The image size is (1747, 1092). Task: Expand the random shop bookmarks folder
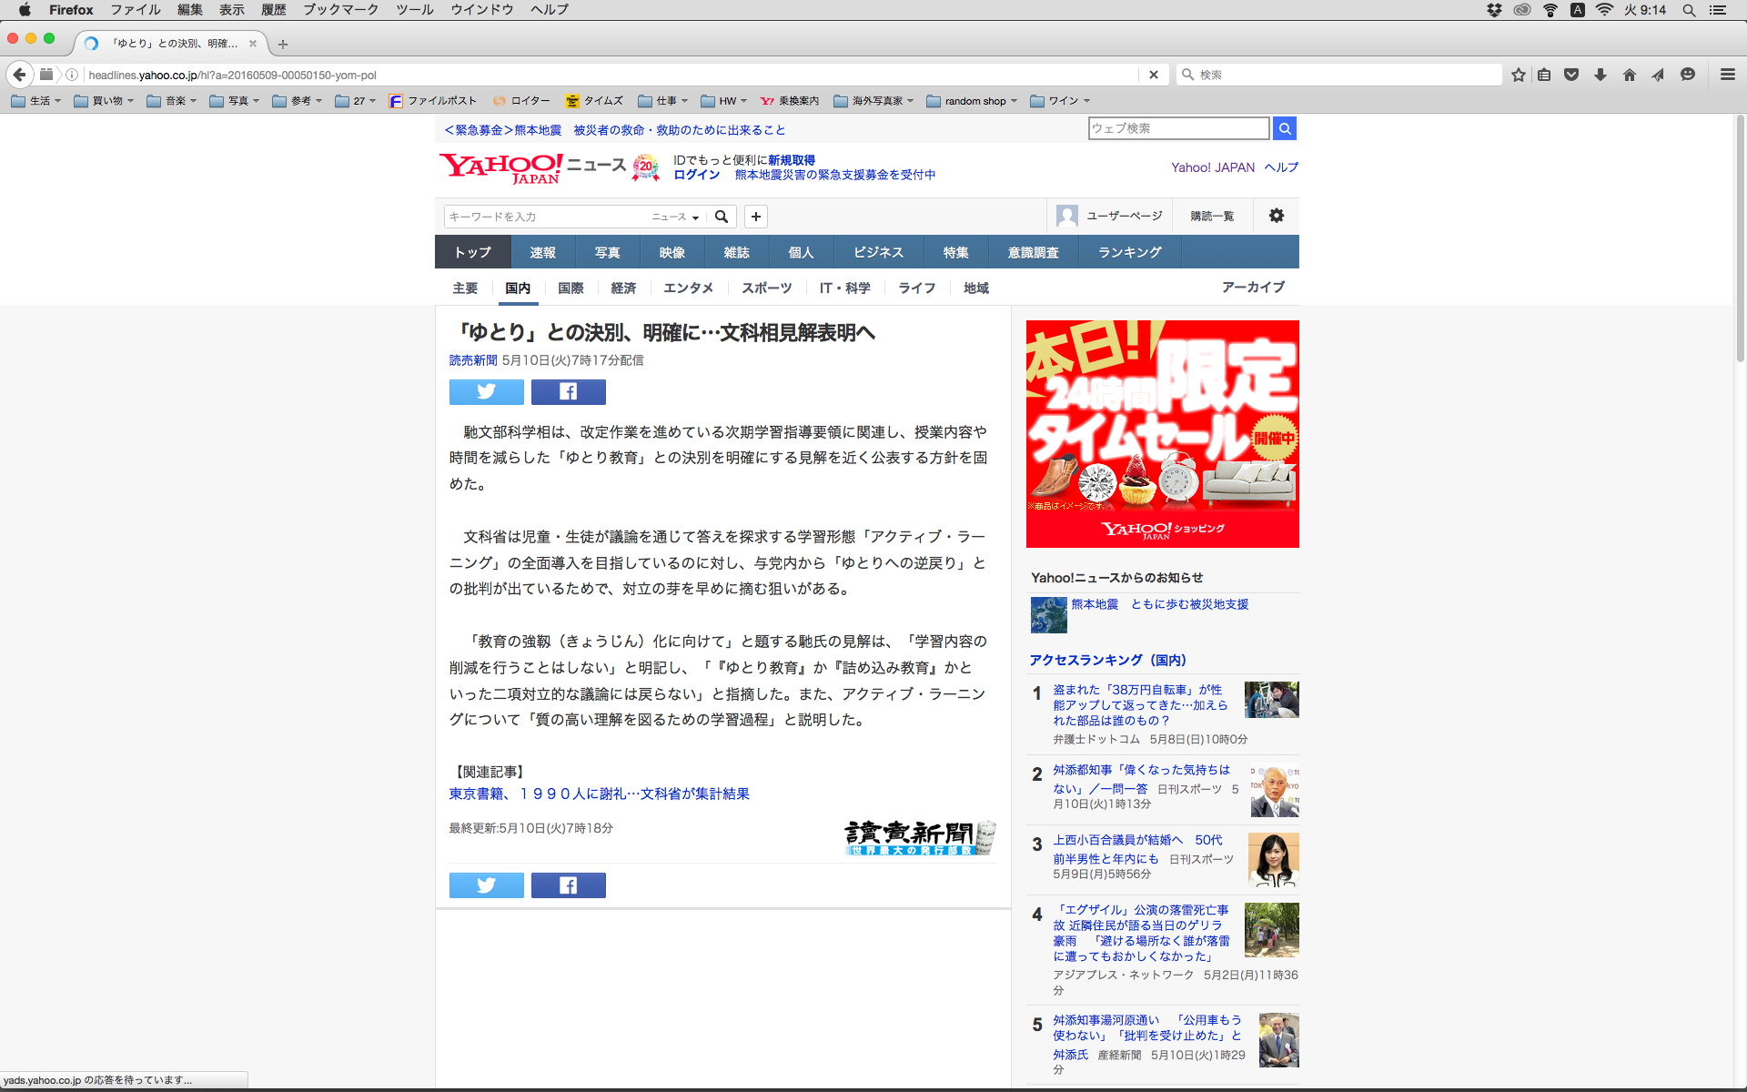click(972, 101)
